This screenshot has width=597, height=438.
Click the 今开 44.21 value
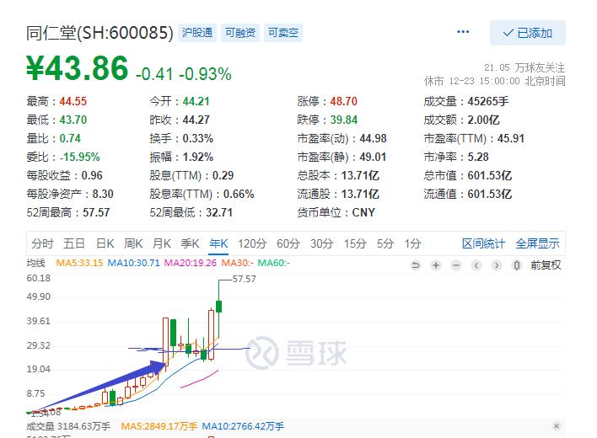[x=196, y=102]
